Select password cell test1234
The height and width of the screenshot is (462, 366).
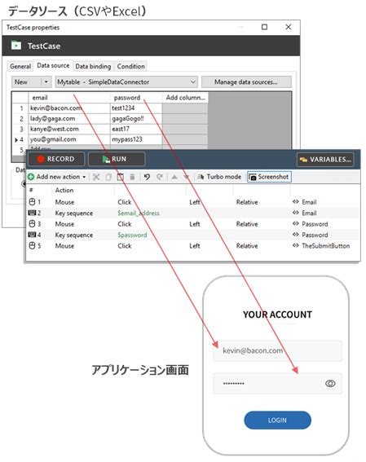coord(136,108)
